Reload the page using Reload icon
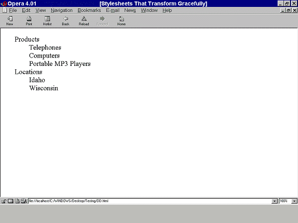Image resolution: width=298 pixels, height=223 pixels. (x=84, y=20)
